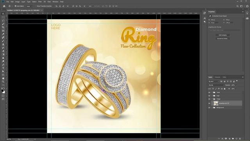Click the create new group folder icon
Image resolution: width=250 pixels, height=141 pixels.
(233, 139)
